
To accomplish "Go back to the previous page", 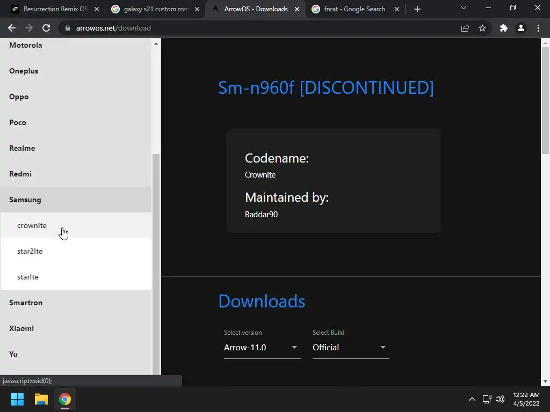I will [12, 28].
